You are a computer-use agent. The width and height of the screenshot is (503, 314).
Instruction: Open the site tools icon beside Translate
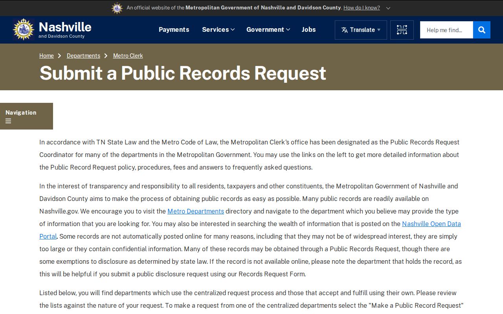[402, 30]
